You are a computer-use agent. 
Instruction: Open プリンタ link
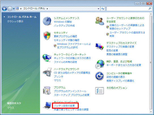pyautogui.click(x=59, y=76)
